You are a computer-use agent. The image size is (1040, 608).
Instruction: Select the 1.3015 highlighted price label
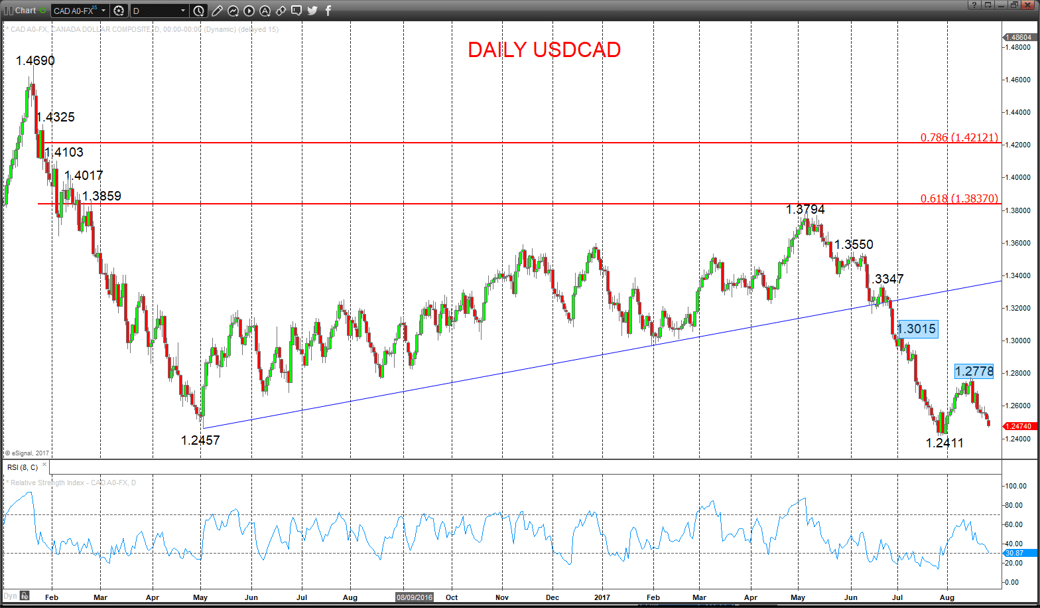pyautogui.click(x=917, y=329)
